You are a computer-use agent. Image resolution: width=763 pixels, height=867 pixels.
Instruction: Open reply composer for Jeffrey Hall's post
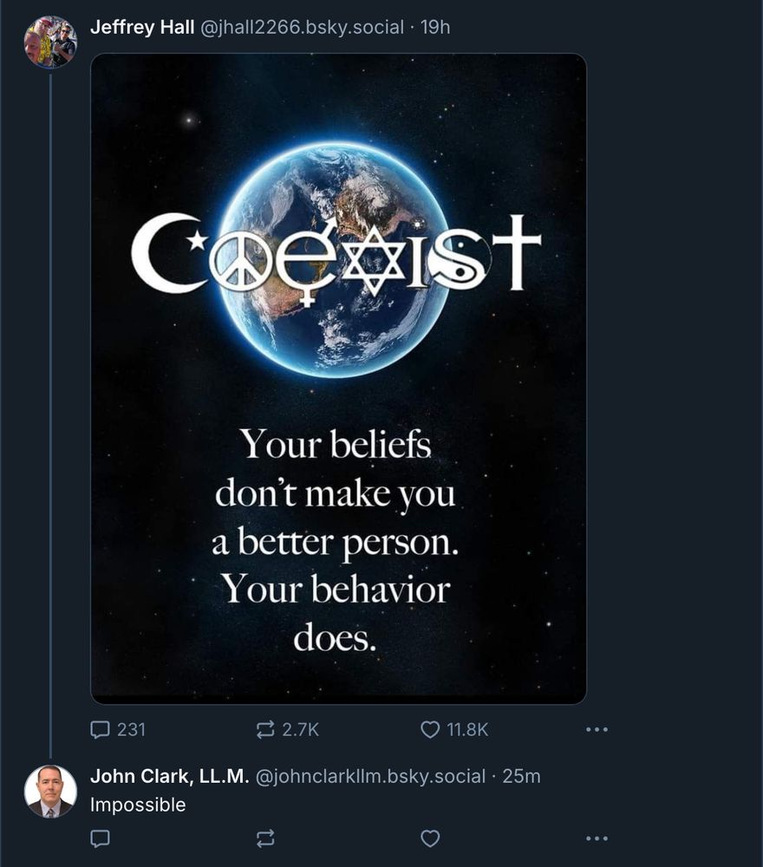pyautogui.click(x=101, y=730)
